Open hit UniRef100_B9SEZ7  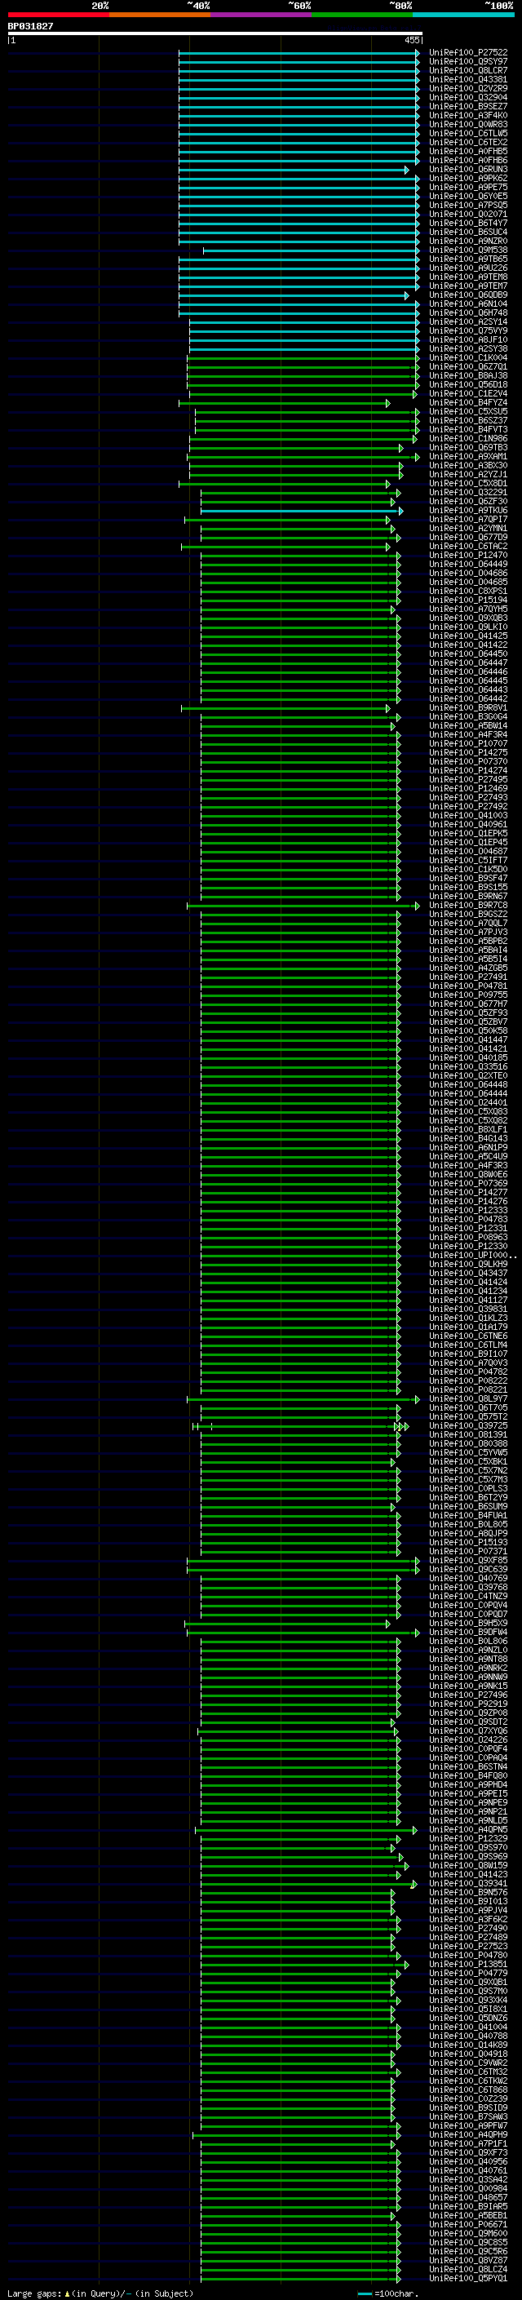pyautogui.click(x=467, y=106)
